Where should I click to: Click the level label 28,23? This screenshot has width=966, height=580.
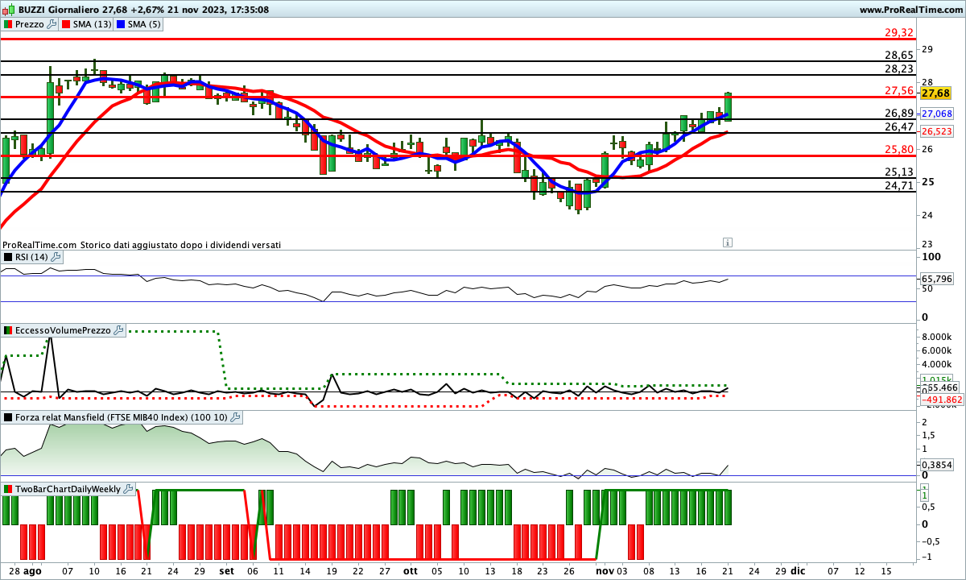point(898,69)
